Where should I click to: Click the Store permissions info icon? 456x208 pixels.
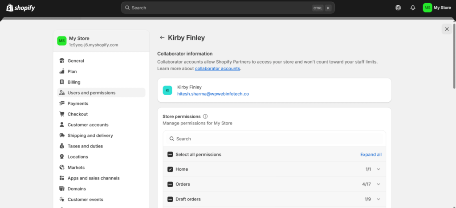pyautogui.click(x=205, y=116)
